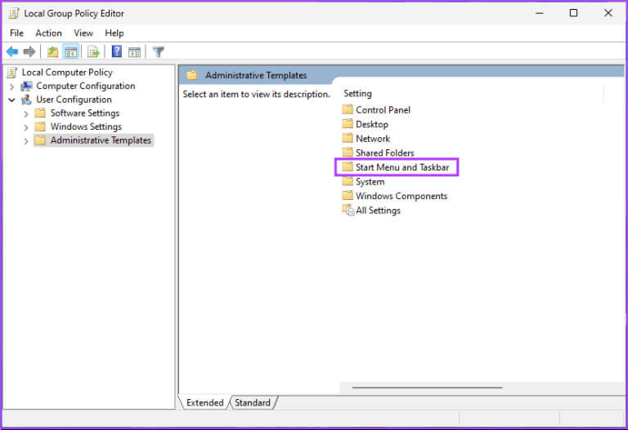The width and height of the screenshot is (628, 430).
Task: Open Help via the blue question-mark icon
Action: click(x=117, y=51)
